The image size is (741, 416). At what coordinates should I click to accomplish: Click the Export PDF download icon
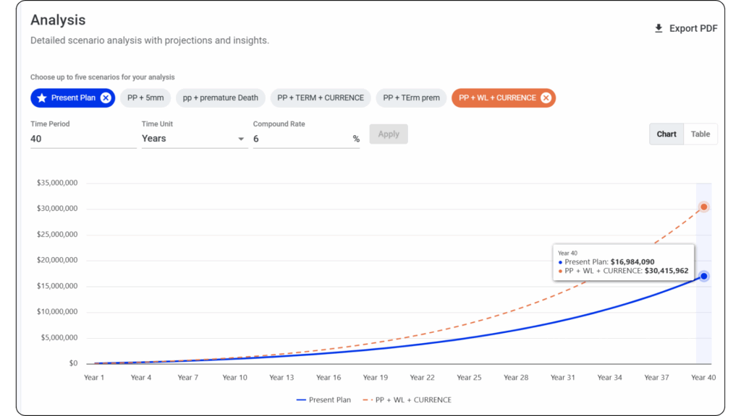coord(659,29)
